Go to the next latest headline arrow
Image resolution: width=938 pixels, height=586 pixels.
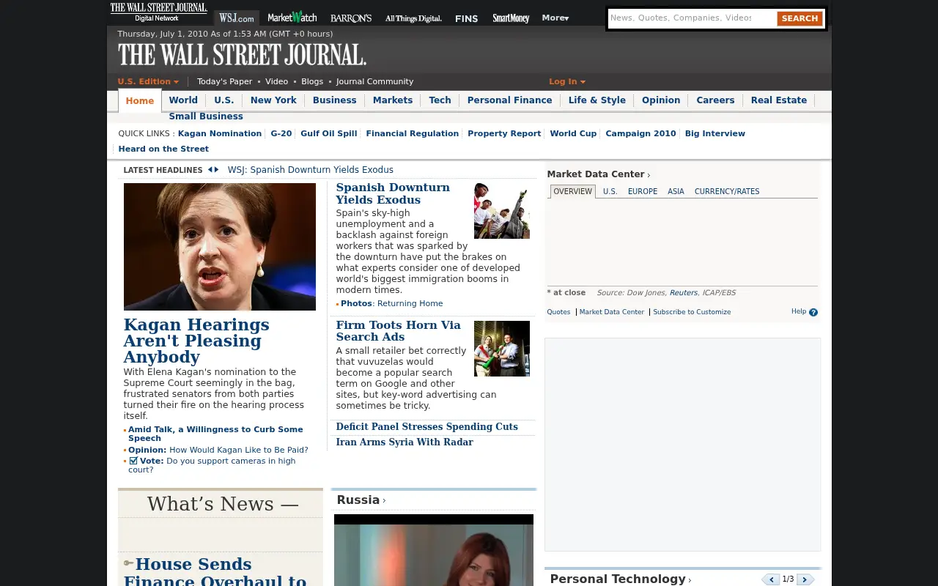coord(216,169)
